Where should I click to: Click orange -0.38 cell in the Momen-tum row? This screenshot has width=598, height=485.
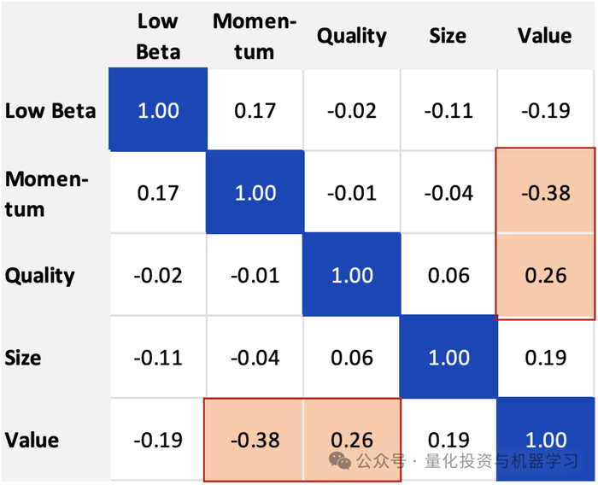coord(545,193)
